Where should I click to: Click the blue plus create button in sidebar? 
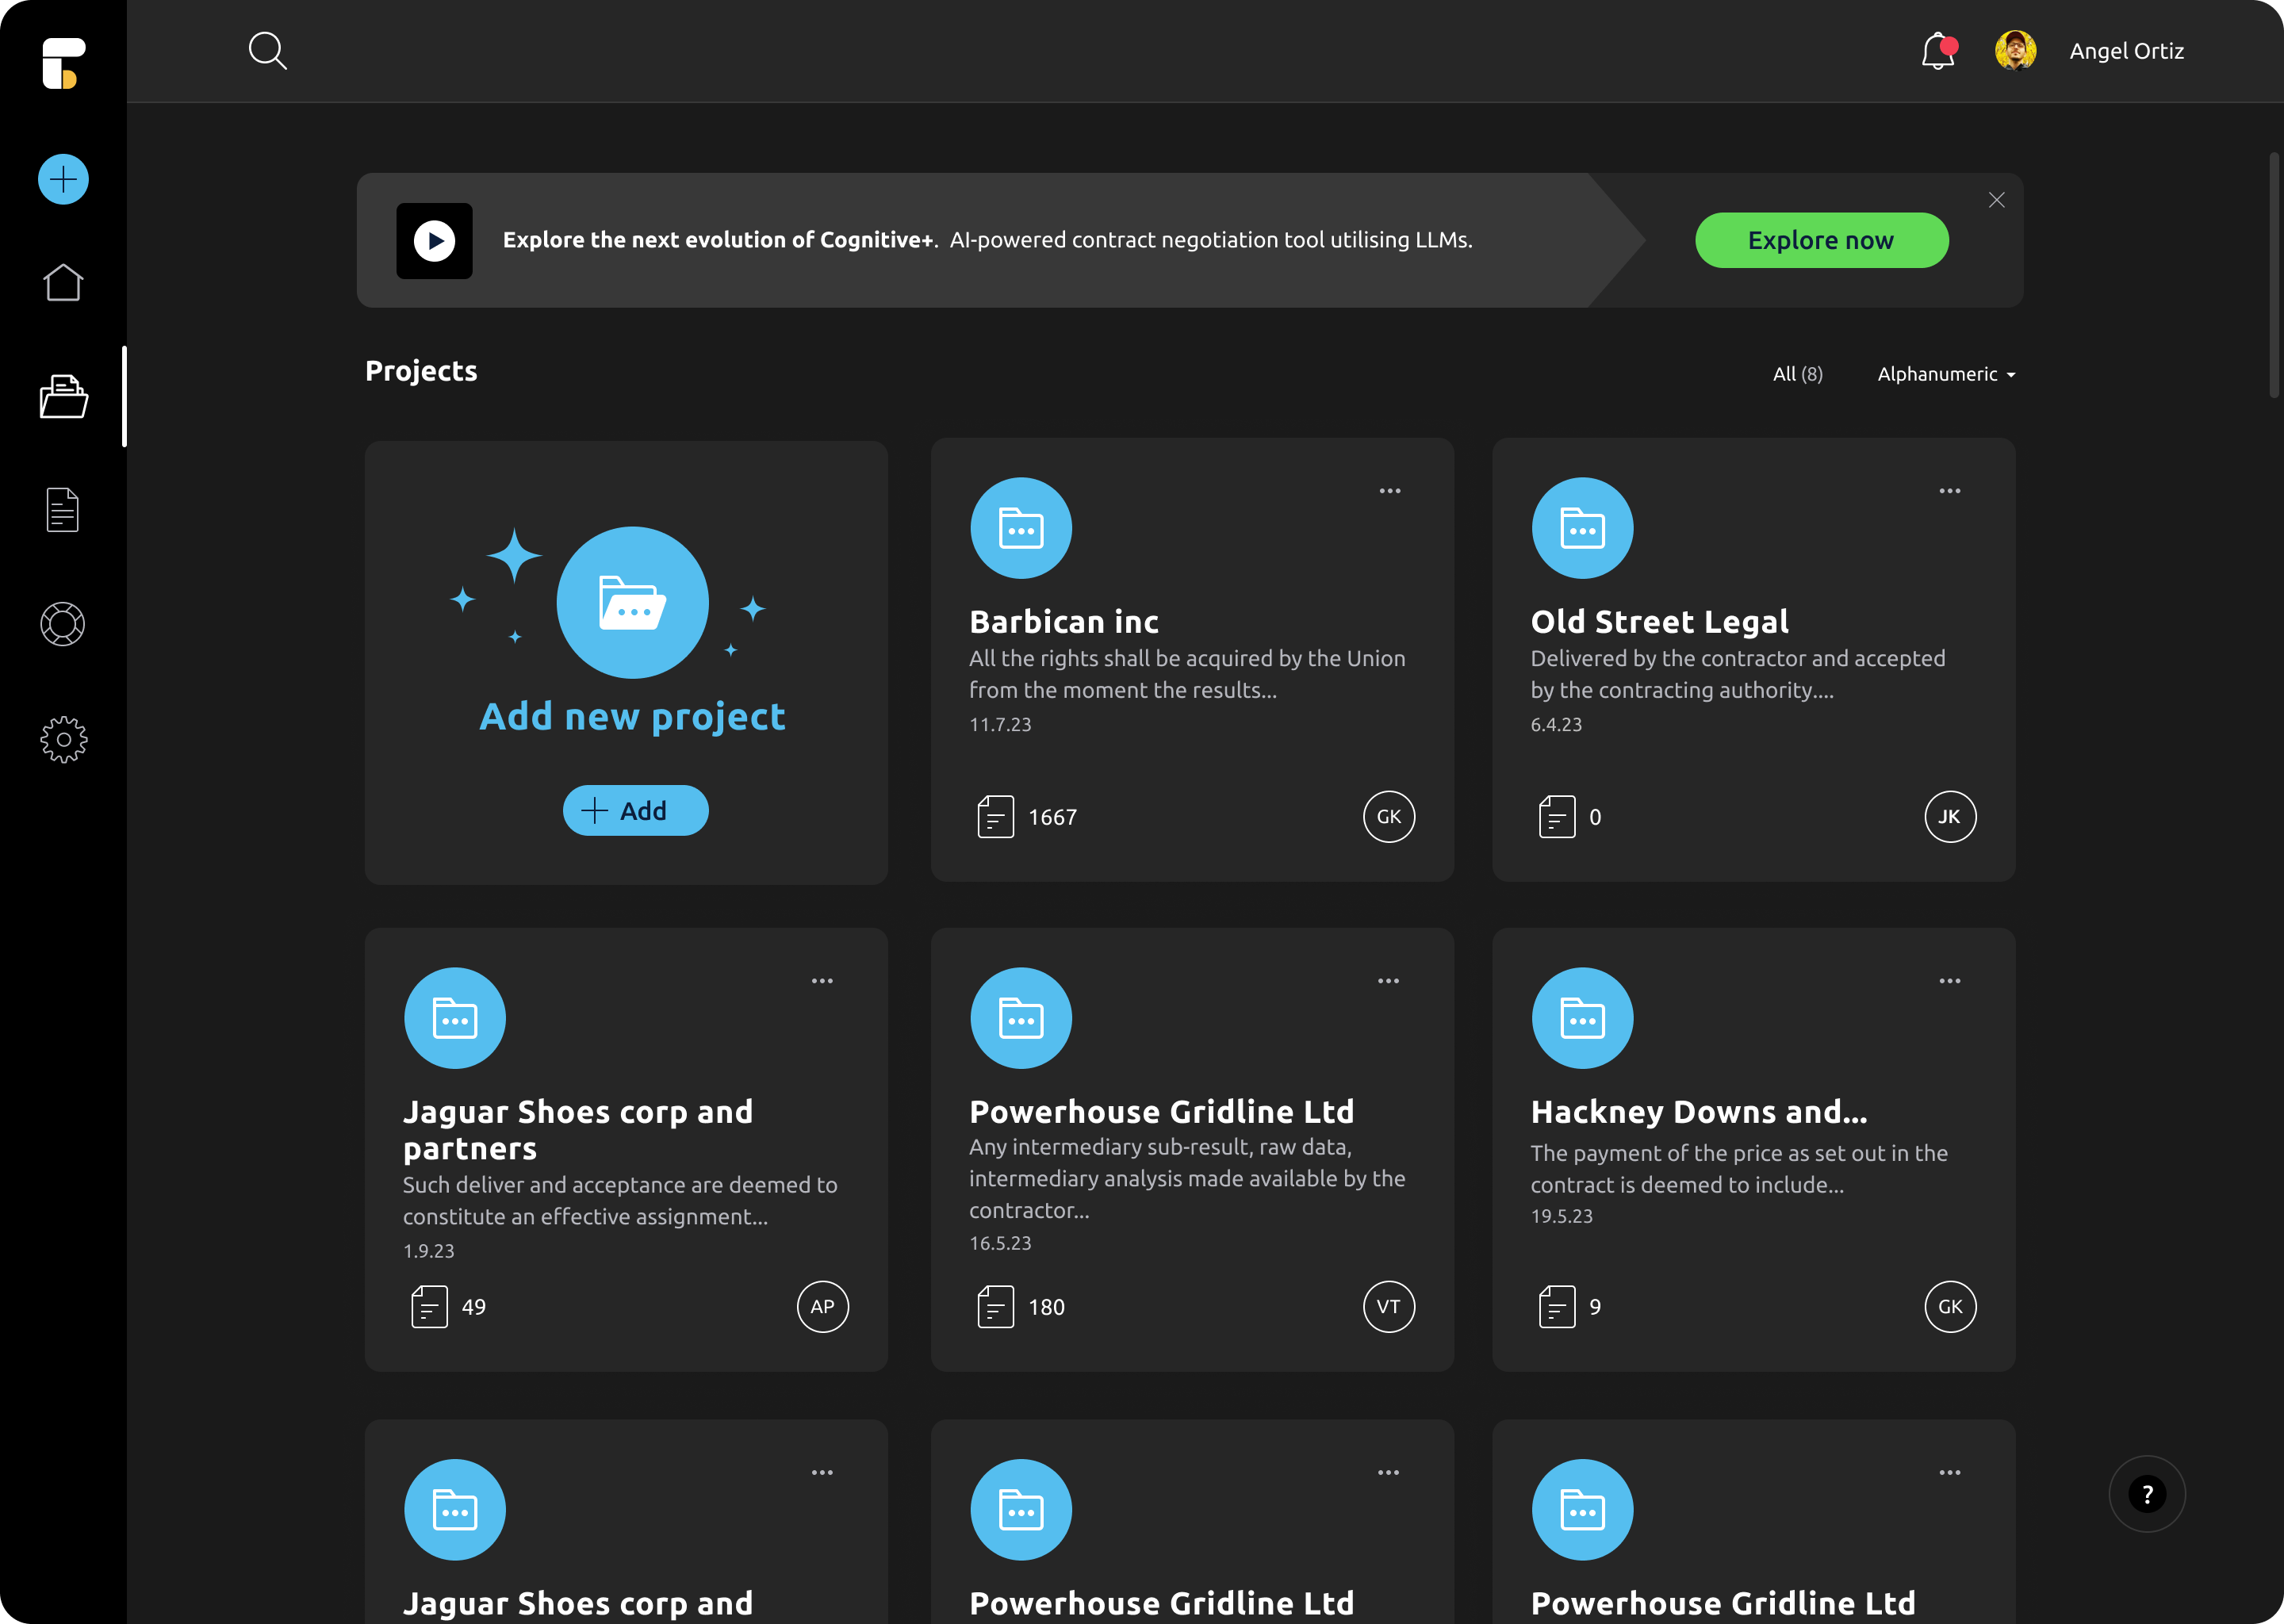(x=63, y=180)
